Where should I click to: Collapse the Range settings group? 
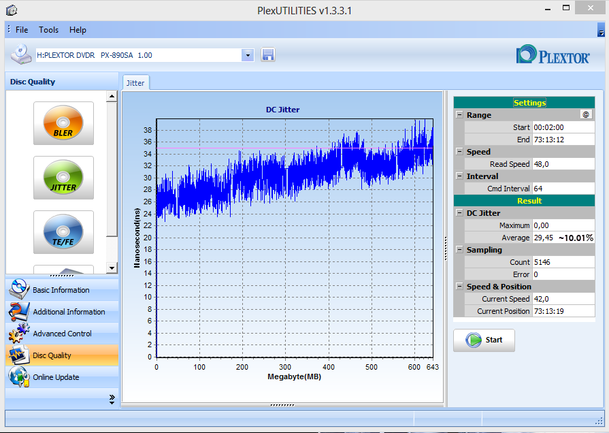pyautogui.click(x=459, y=115)
